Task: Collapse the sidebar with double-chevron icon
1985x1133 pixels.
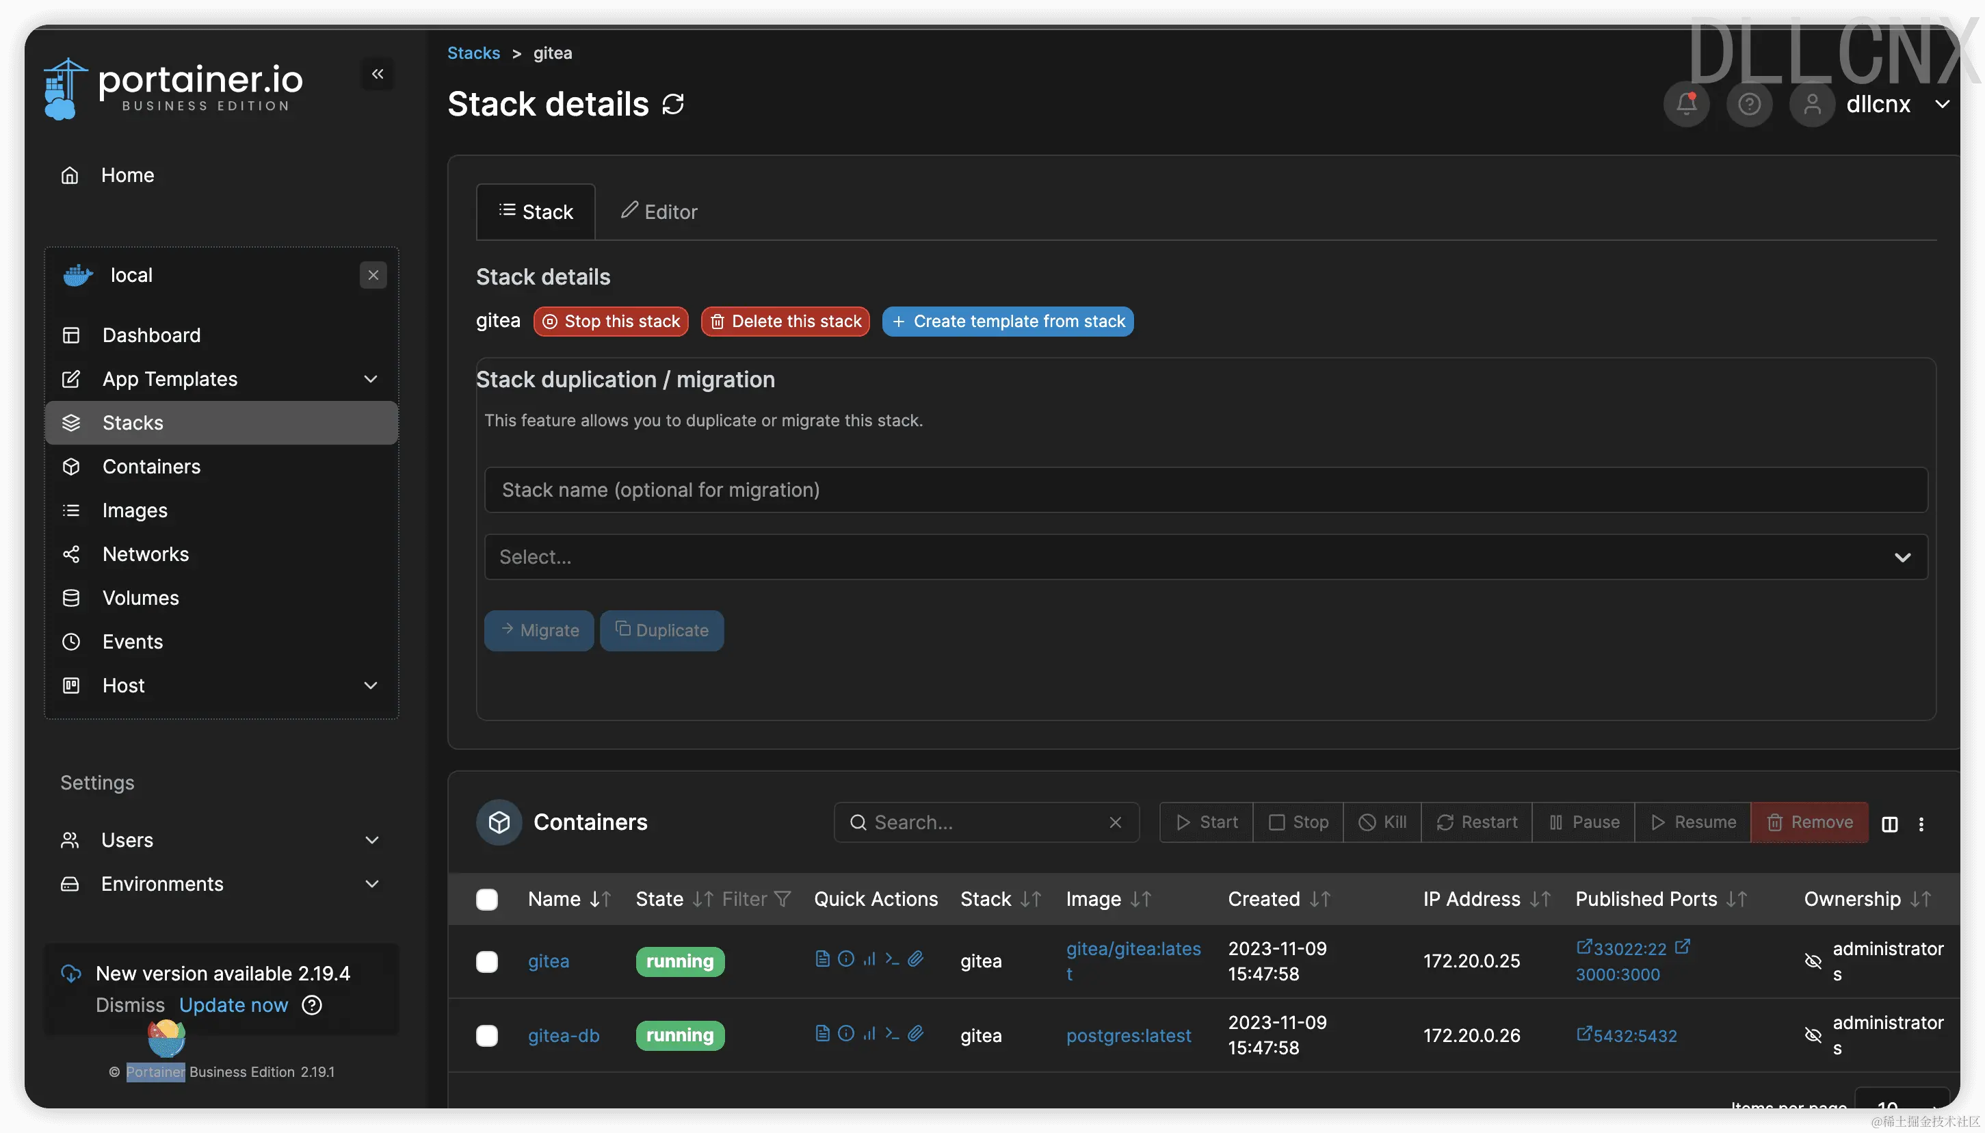Action: click(378, 74)
